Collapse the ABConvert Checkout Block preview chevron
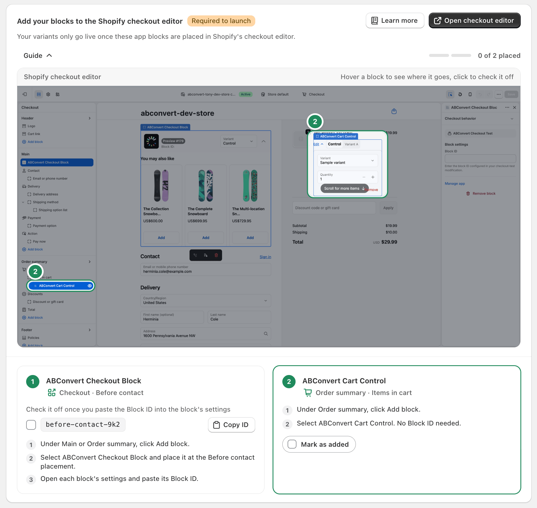Screen dimensions: 537x508 [x=264, y=141]
